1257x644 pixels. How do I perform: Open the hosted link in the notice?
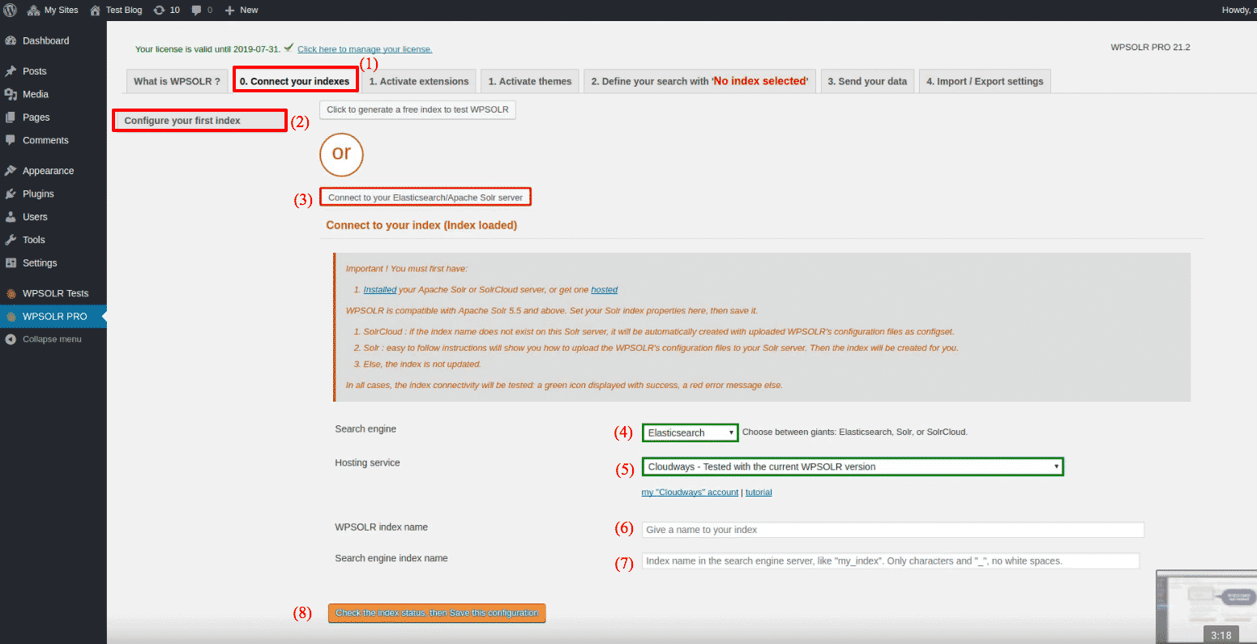[605, 289]
